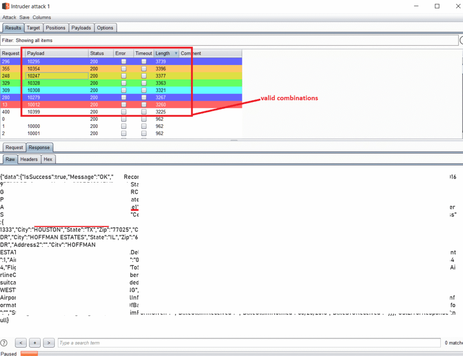Maximize the Intruder attack window

point(437,6)
